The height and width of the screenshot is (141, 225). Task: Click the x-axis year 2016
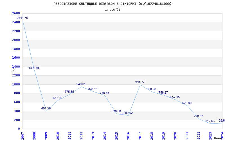(128, 136)
